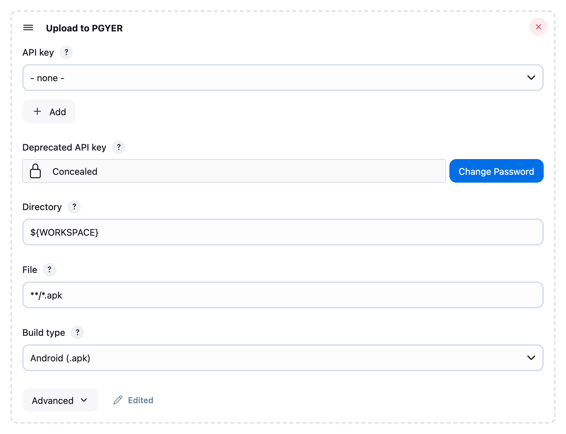Expand the Advanced options
The width and height of the screenshot is (566, 434).
[60, 400]
